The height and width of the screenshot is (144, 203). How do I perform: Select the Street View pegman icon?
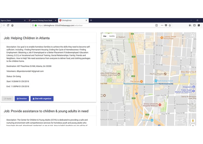point(193,121)
